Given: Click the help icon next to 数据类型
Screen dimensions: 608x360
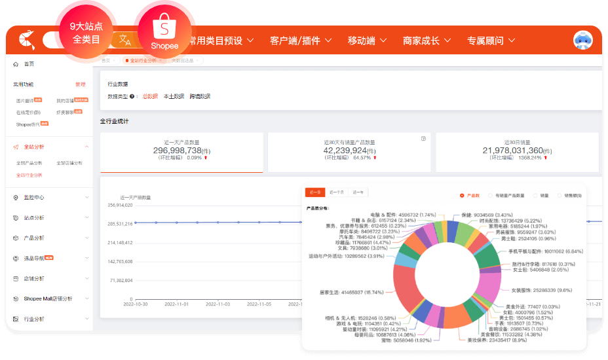Looking at the screenshot, I should click(x=132, y=96).
